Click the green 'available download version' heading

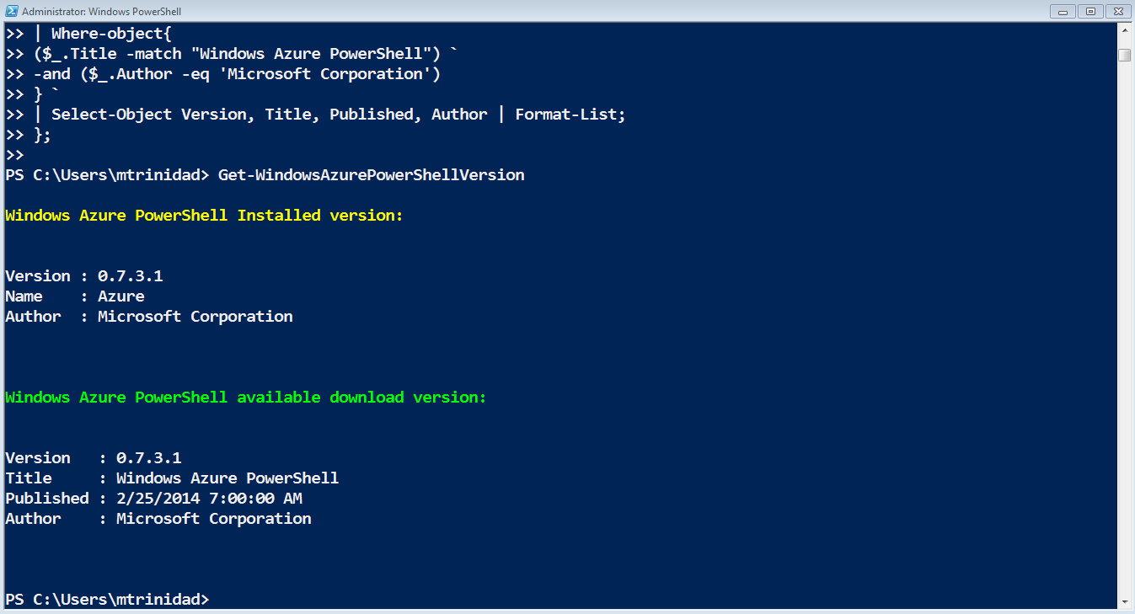246,398
